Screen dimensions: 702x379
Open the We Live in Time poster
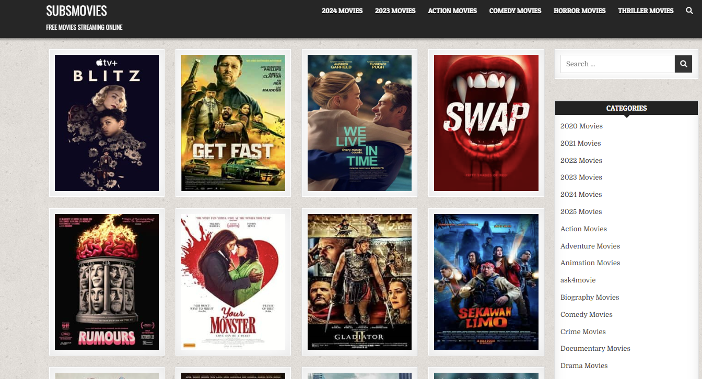click(359, 123)
